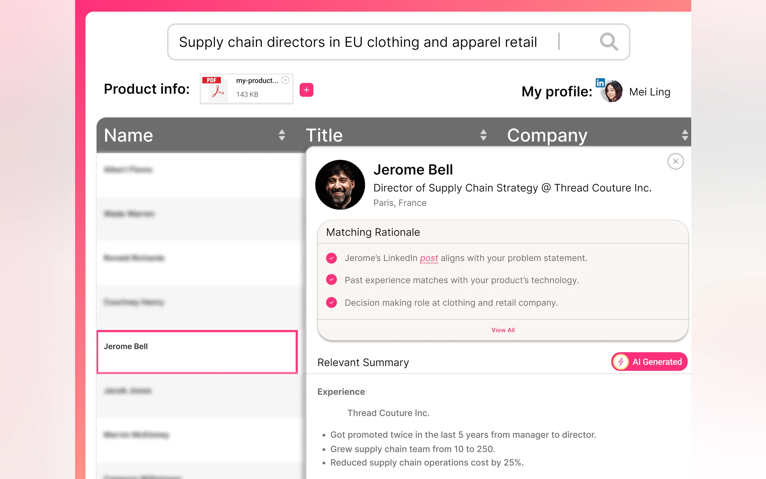Screen dimensions: 766x479
Task: Click View All matching rationale
Action: pyautogui.click(x=503, y=330)
